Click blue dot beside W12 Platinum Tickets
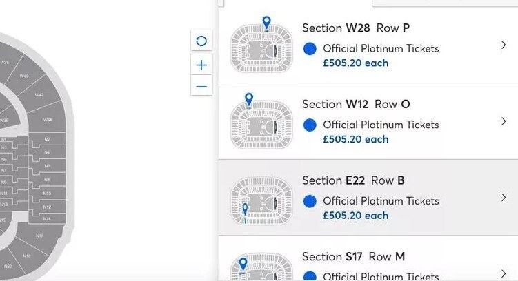This screenshot has width=518, height=281. tap(310, 125)
